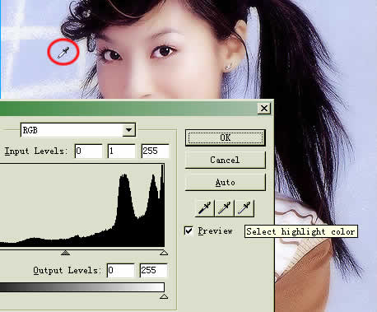Viewport: 377px width, 312px height.
Task: Select the black point eyedropper
Action: 204,208
